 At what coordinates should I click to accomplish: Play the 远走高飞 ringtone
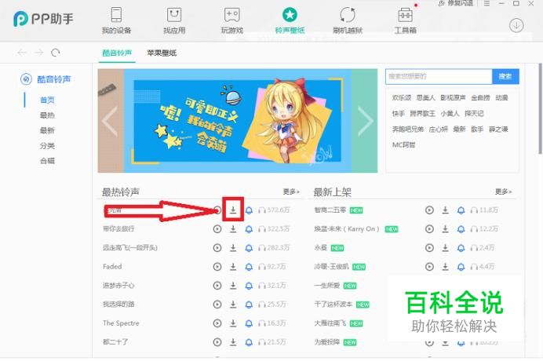(x=217, y=248)
